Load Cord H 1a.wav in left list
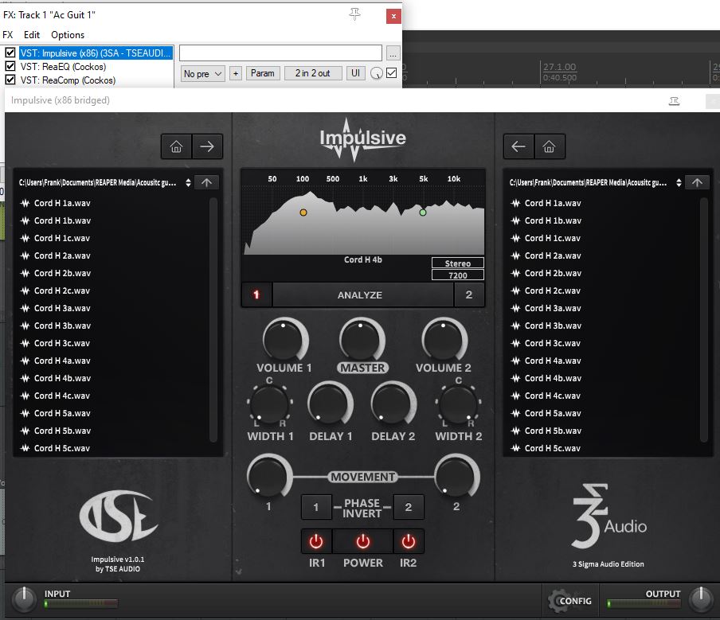 pos(62,203)
